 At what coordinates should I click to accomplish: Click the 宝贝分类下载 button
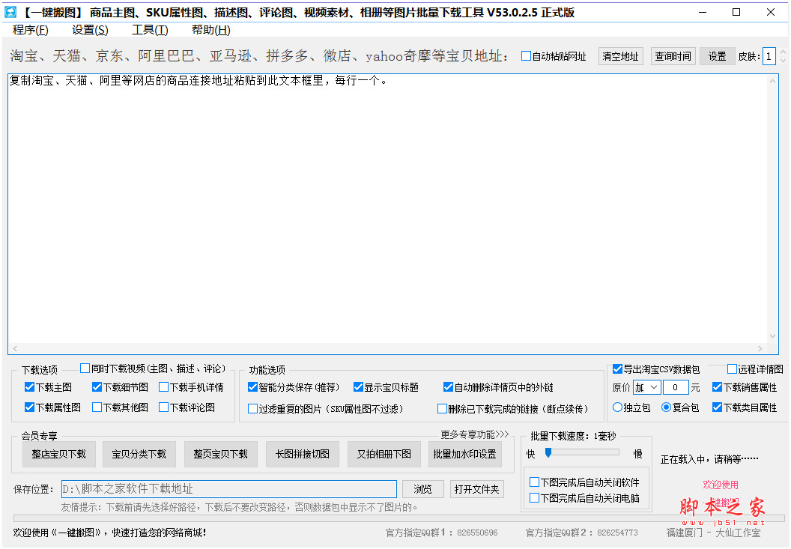coord(139,454)
